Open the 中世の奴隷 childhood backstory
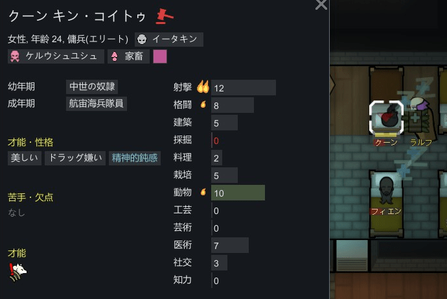 click(x=92, y=86)
